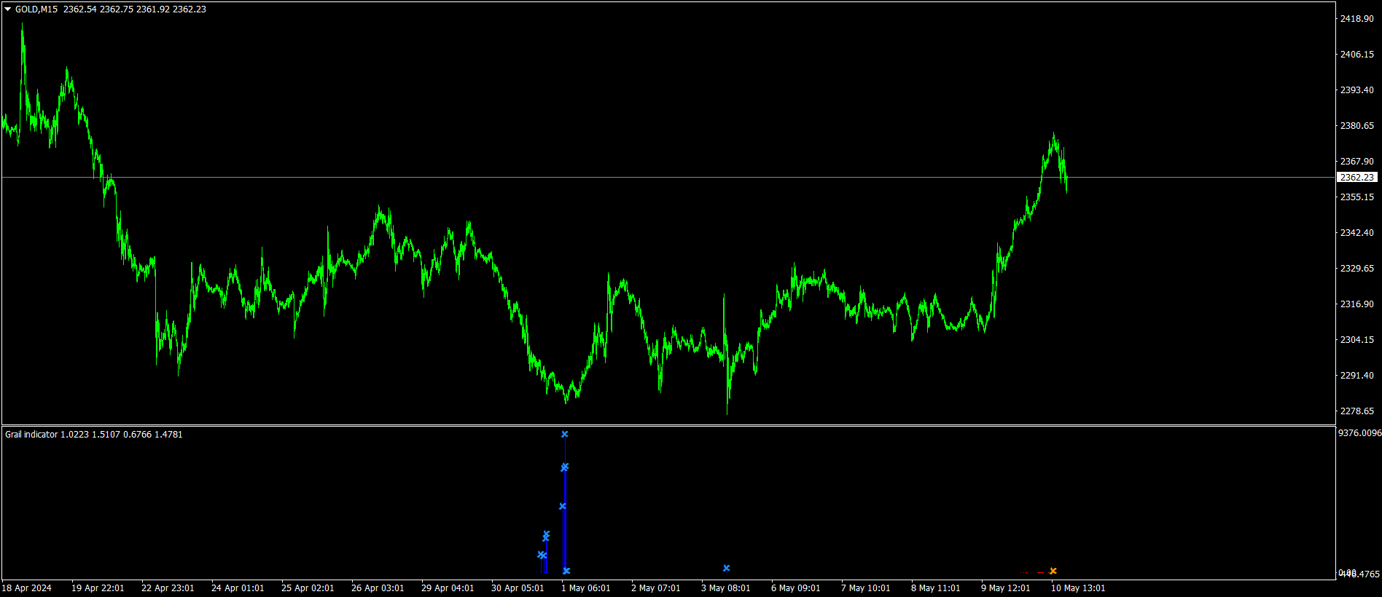Select the open price 2362.54 in header
Viewport: 1382px width, 597px height.
80,9
